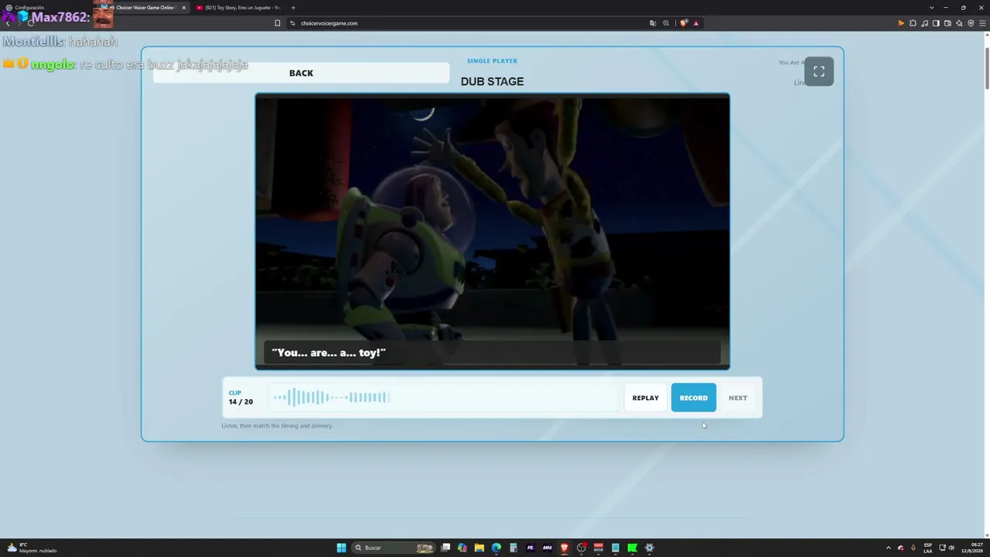Open the browser extensions puzzle icon
This screenshot has width=990, height=557.
click(913, 23)
